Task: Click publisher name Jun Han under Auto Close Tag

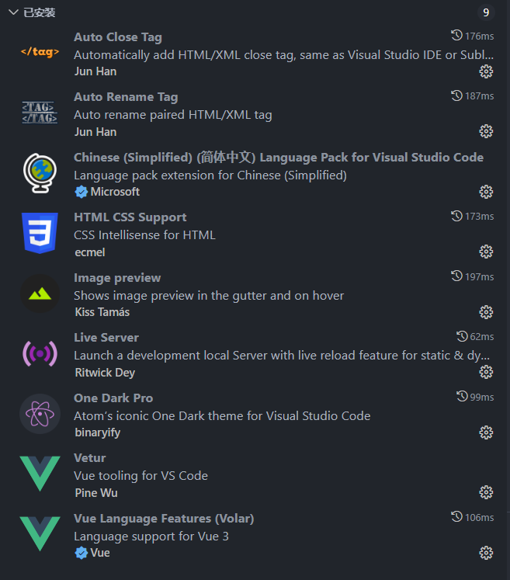Action: (95, 71)
